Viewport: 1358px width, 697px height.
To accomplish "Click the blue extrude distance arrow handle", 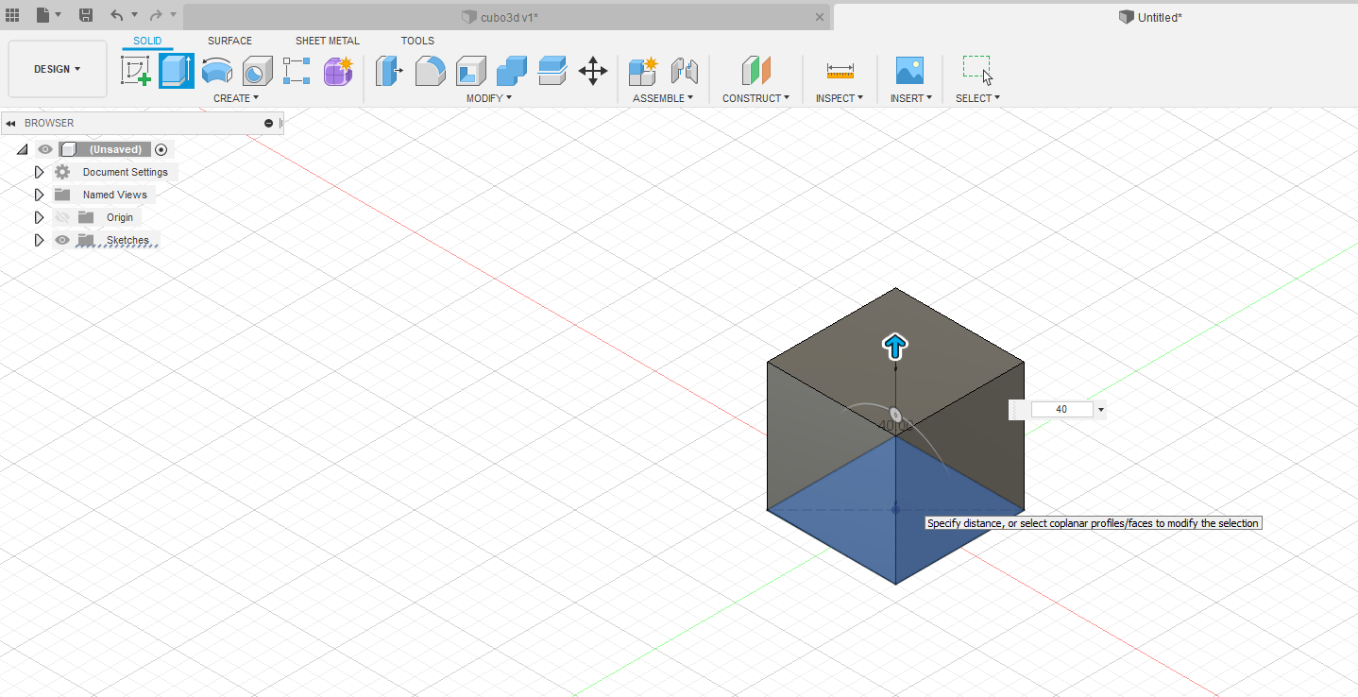I will [895, 347].
